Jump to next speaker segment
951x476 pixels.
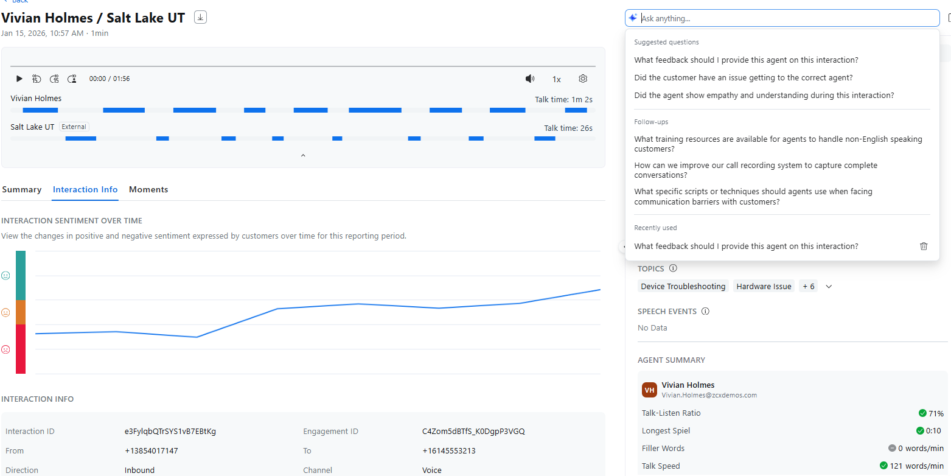[72, 79]
